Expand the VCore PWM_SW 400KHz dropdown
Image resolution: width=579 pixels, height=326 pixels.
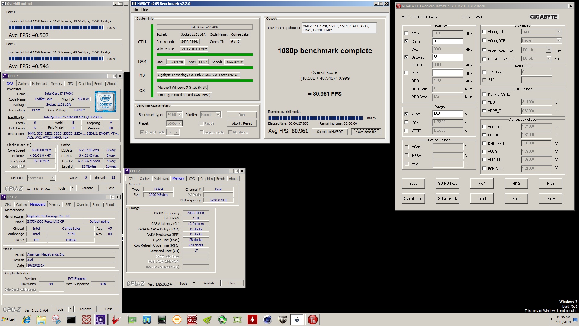coord(549,50)
